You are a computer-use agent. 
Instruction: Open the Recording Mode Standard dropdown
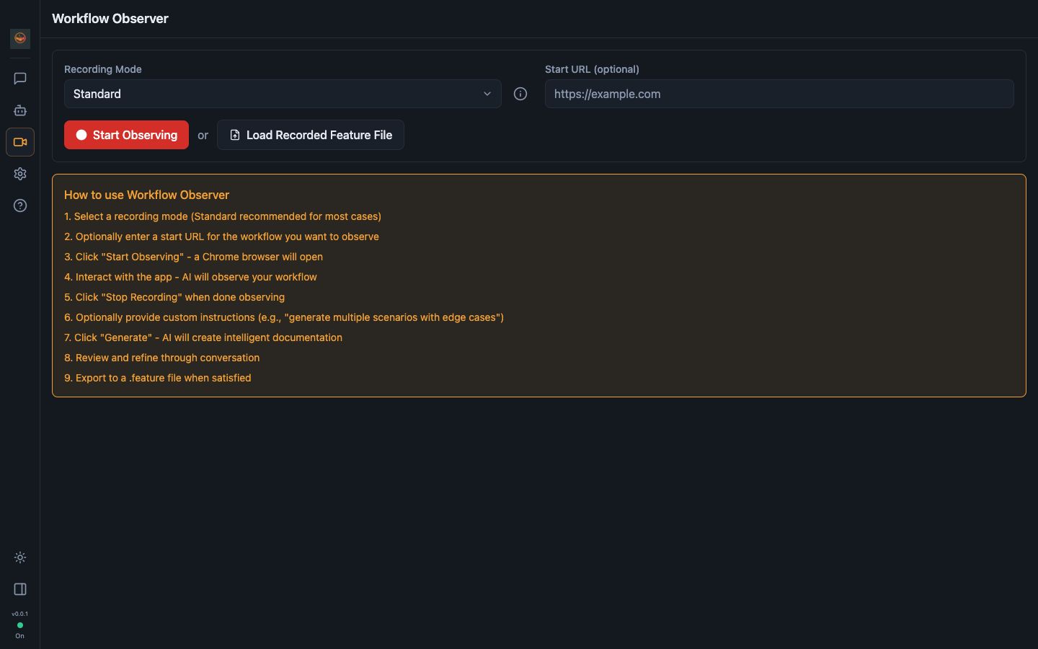point(283,94)
